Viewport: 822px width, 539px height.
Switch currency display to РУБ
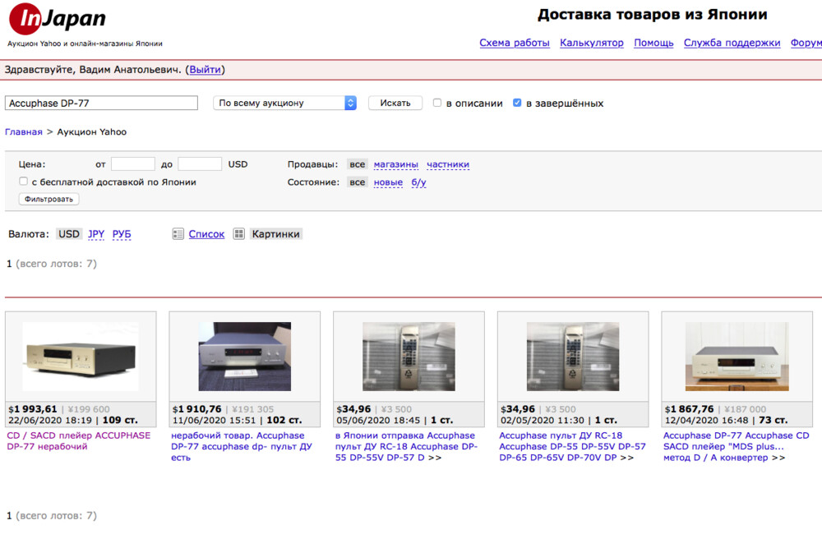[121, 233]
